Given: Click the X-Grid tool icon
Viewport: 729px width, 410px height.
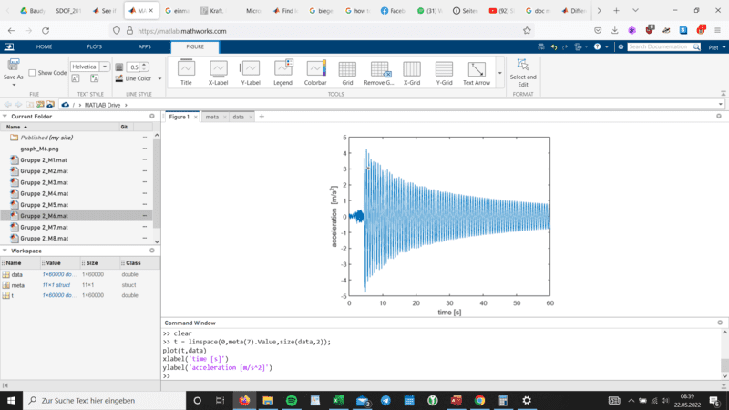Looking at the screenshot, I should click(x=412, y=71).
